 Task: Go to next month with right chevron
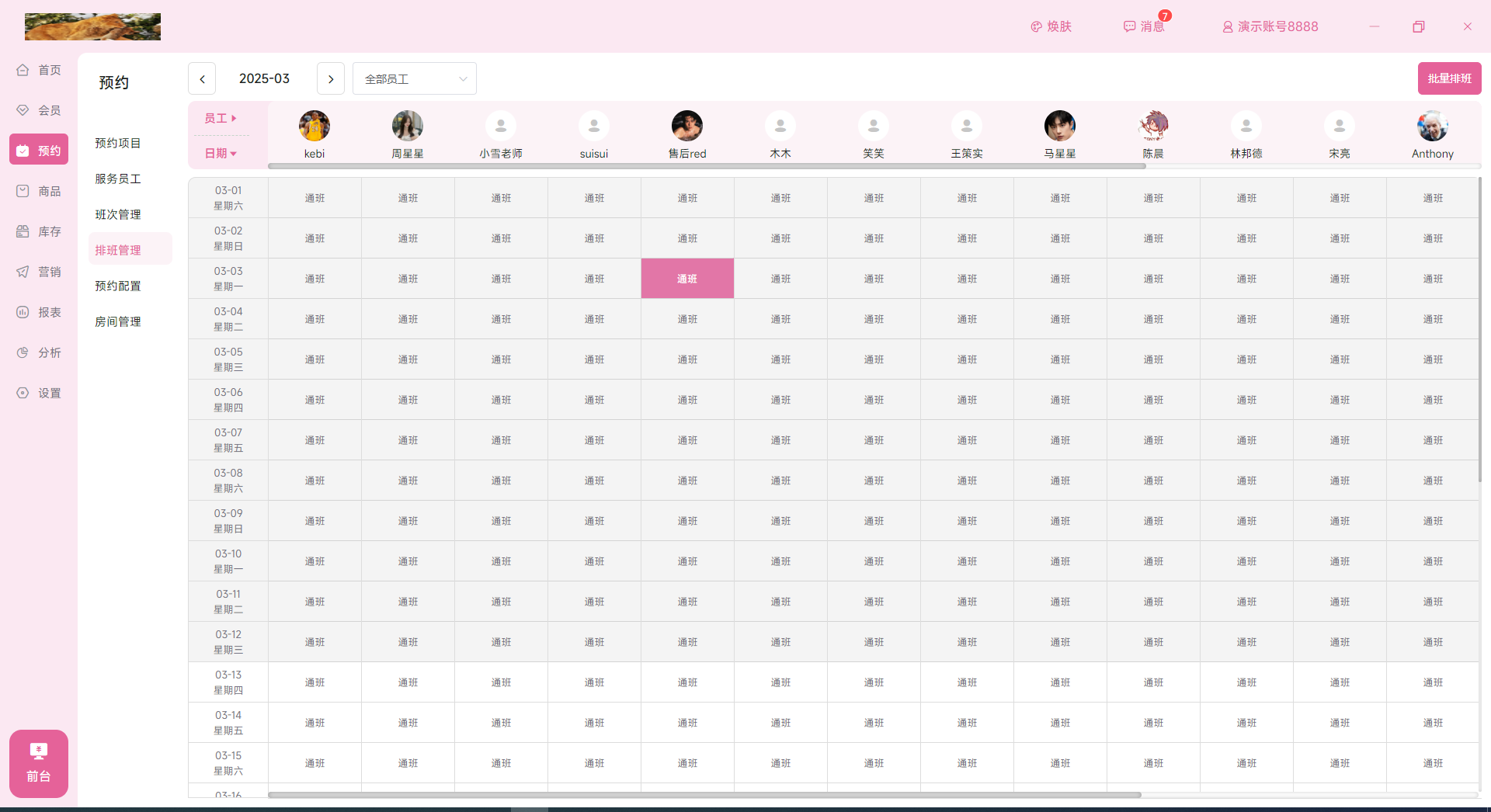click(x=331, y=79)
